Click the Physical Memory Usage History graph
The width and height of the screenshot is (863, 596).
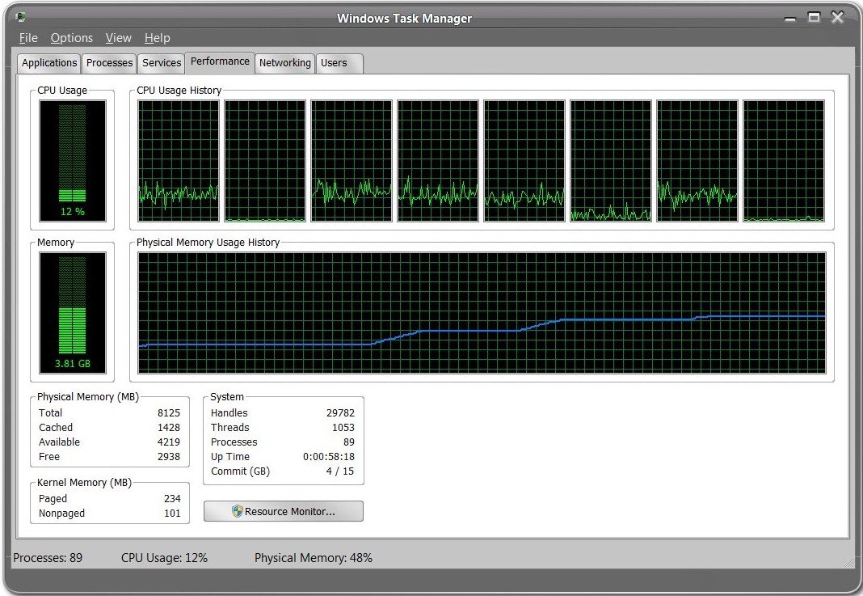[x=482, y=313]
